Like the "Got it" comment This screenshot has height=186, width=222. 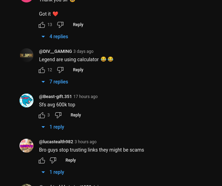point(42,25)
